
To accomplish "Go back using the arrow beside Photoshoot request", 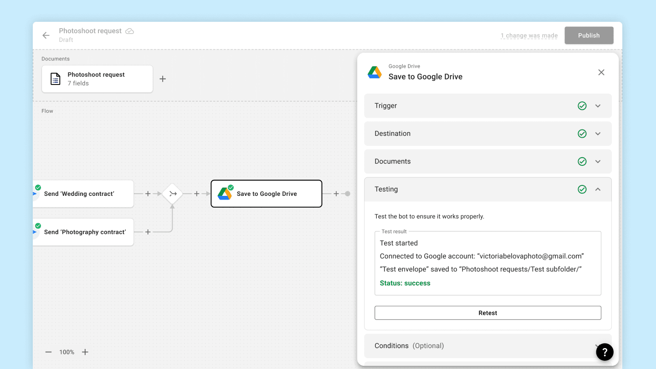I will pyautogui.click(x=46, y=35).
